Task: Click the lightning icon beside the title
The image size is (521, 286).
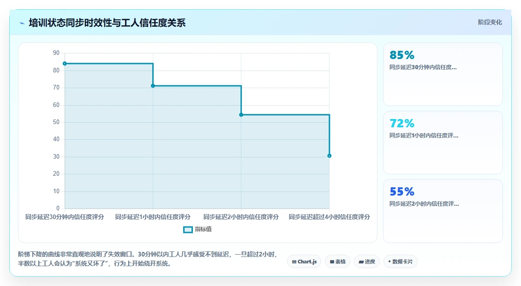Action: click(x=22, y=23)
